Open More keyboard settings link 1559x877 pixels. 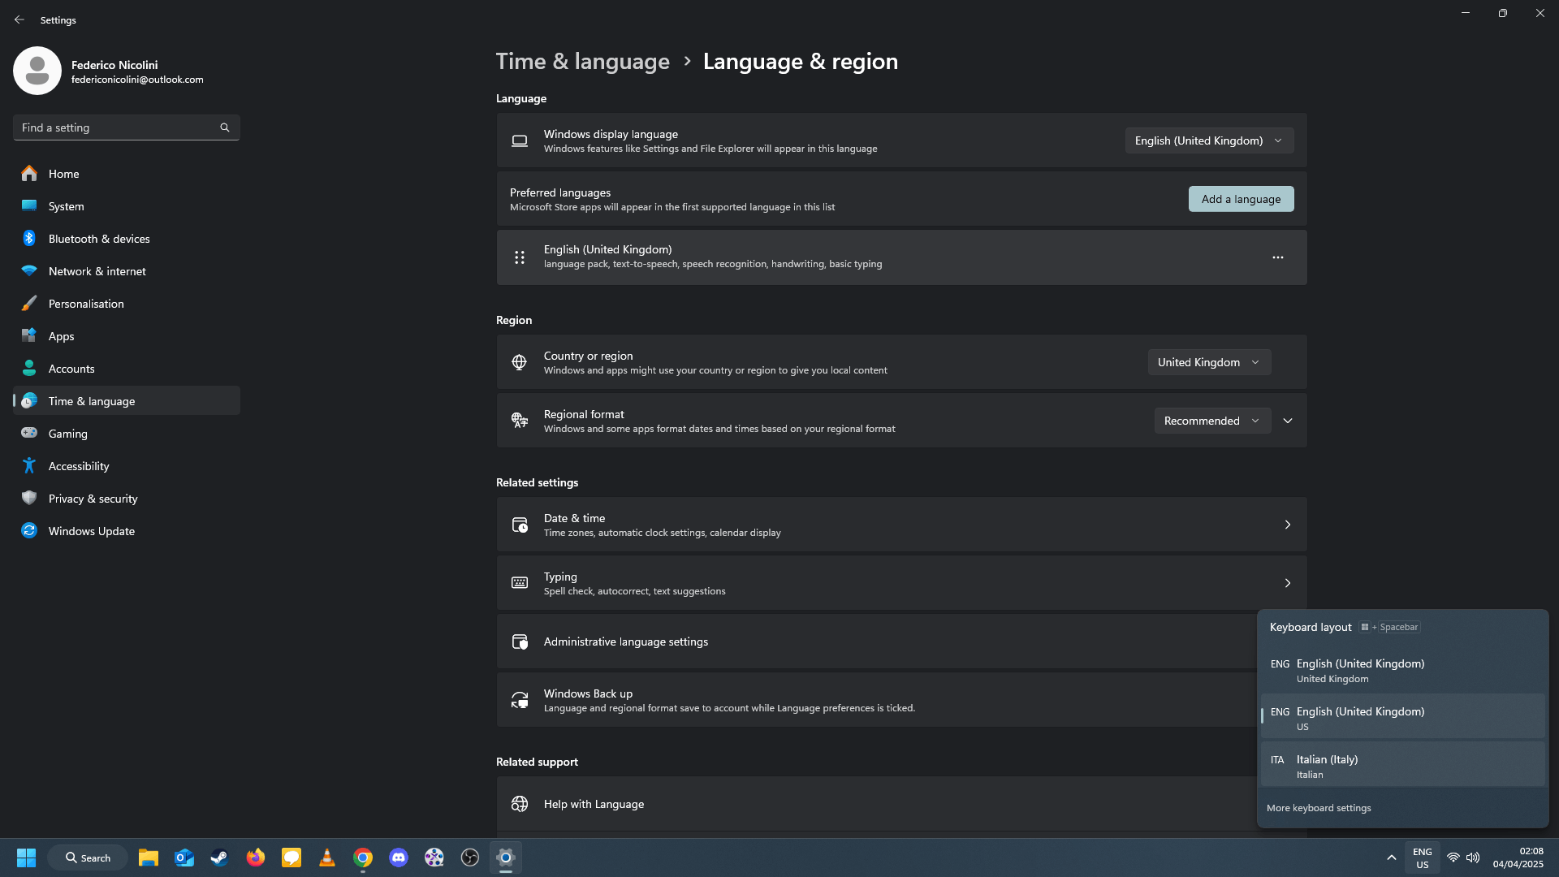[1319, 808]
